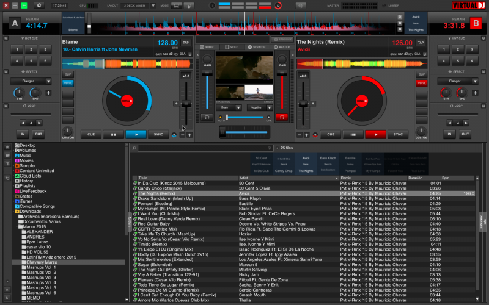Toggle VINYL mode on deck A

[68, 83]
